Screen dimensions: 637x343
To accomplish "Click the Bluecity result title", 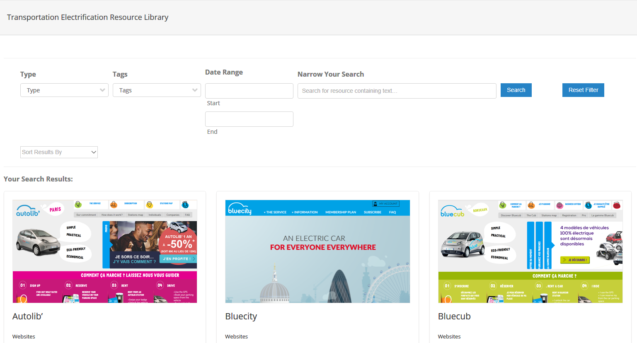I will [241, 316].
